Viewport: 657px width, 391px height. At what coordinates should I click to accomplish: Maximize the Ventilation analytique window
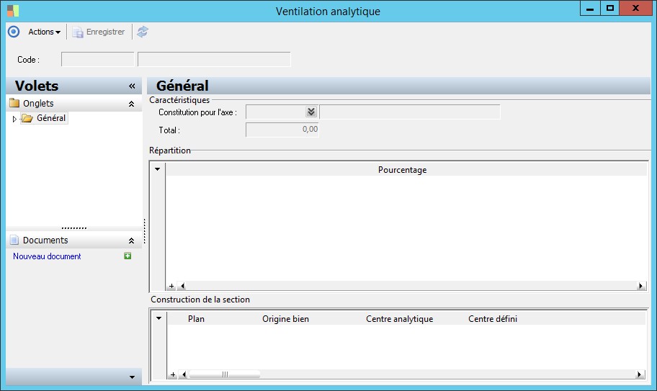(610, 9)
